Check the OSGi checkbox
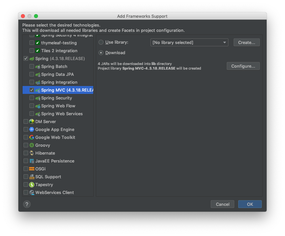Screen dimensions: 285x236 click(x=26, y=169)
